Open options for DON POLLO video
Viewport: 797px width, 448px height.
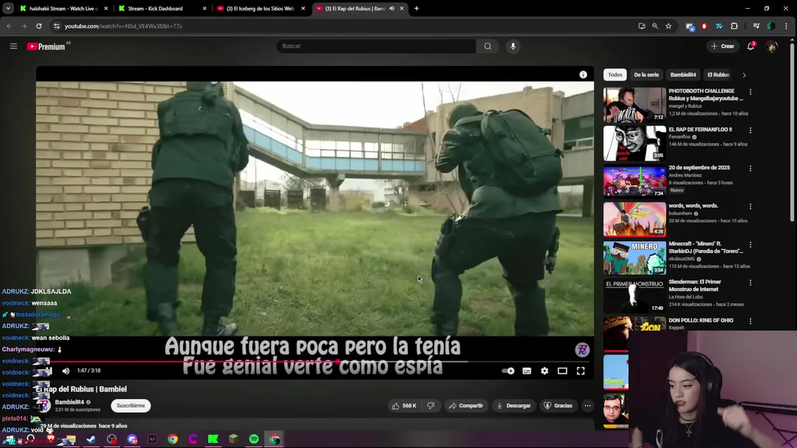coord(750,321)
